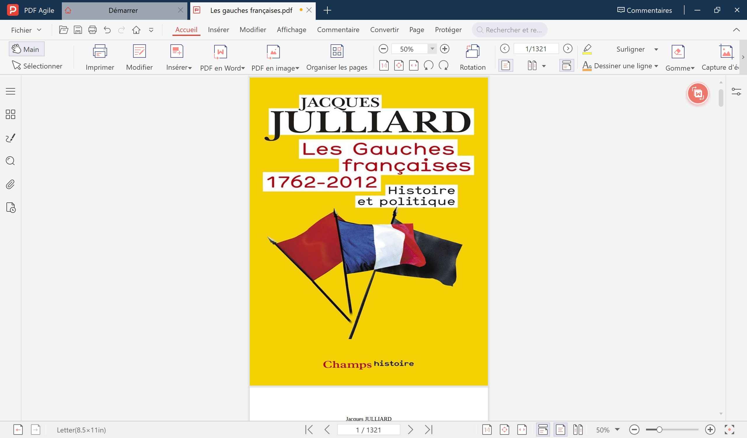This screenshot has height=438, width=747.
Task: Toggle two-page mode in status bar
Action: pyautogui.click(x=578, y=430)
